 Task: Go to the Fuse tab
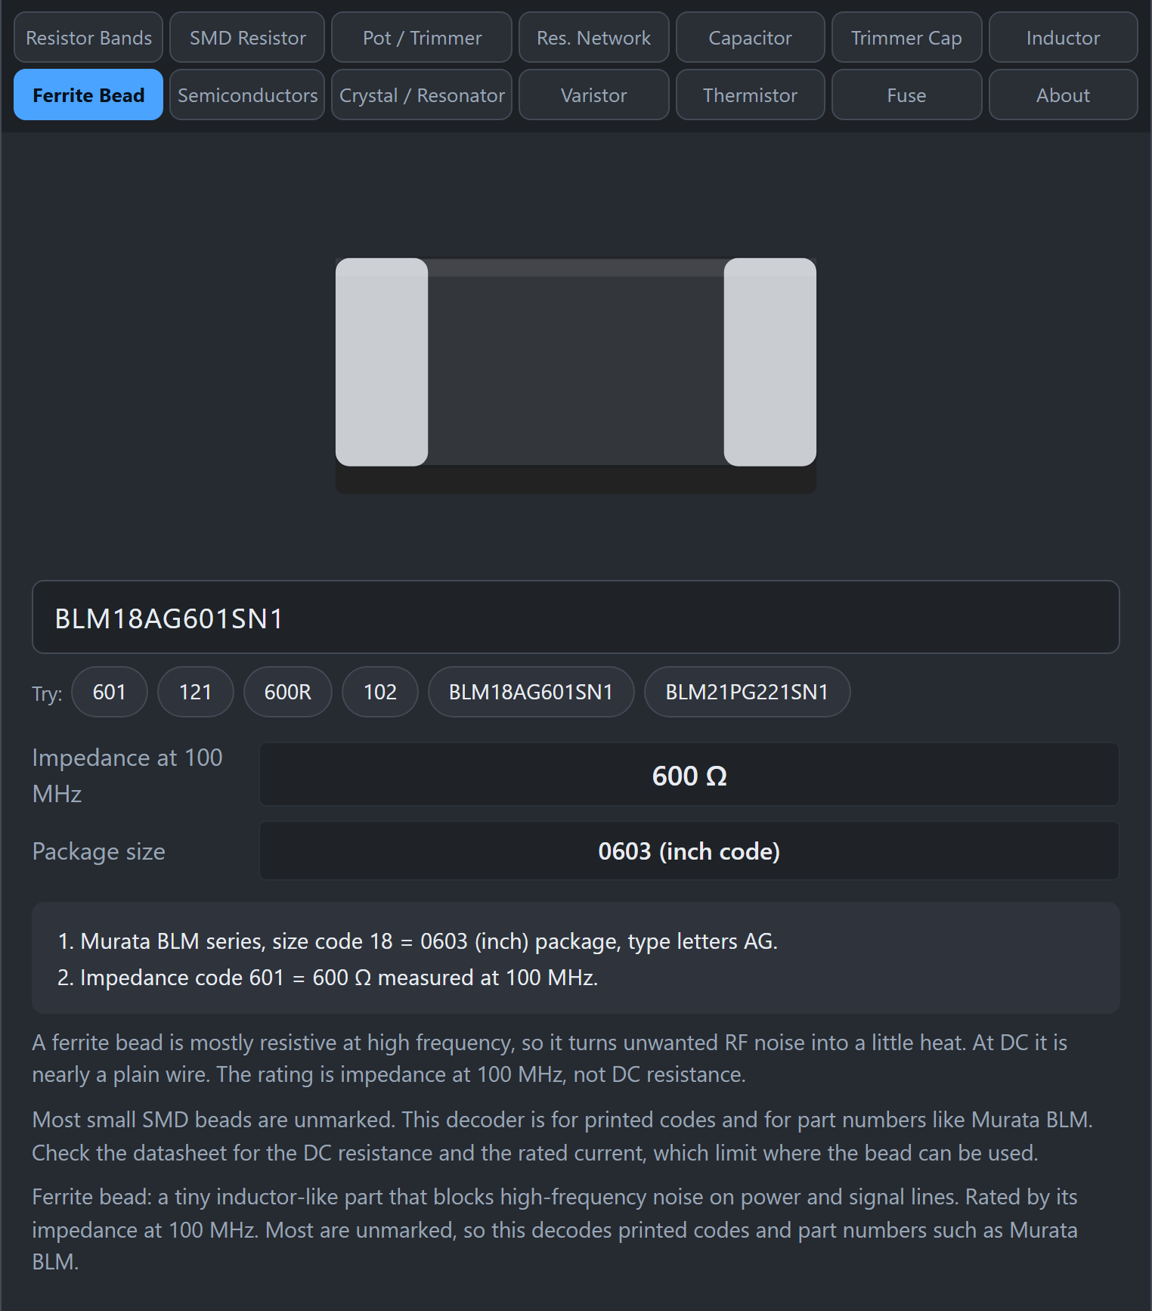click(x=907, y=95)
